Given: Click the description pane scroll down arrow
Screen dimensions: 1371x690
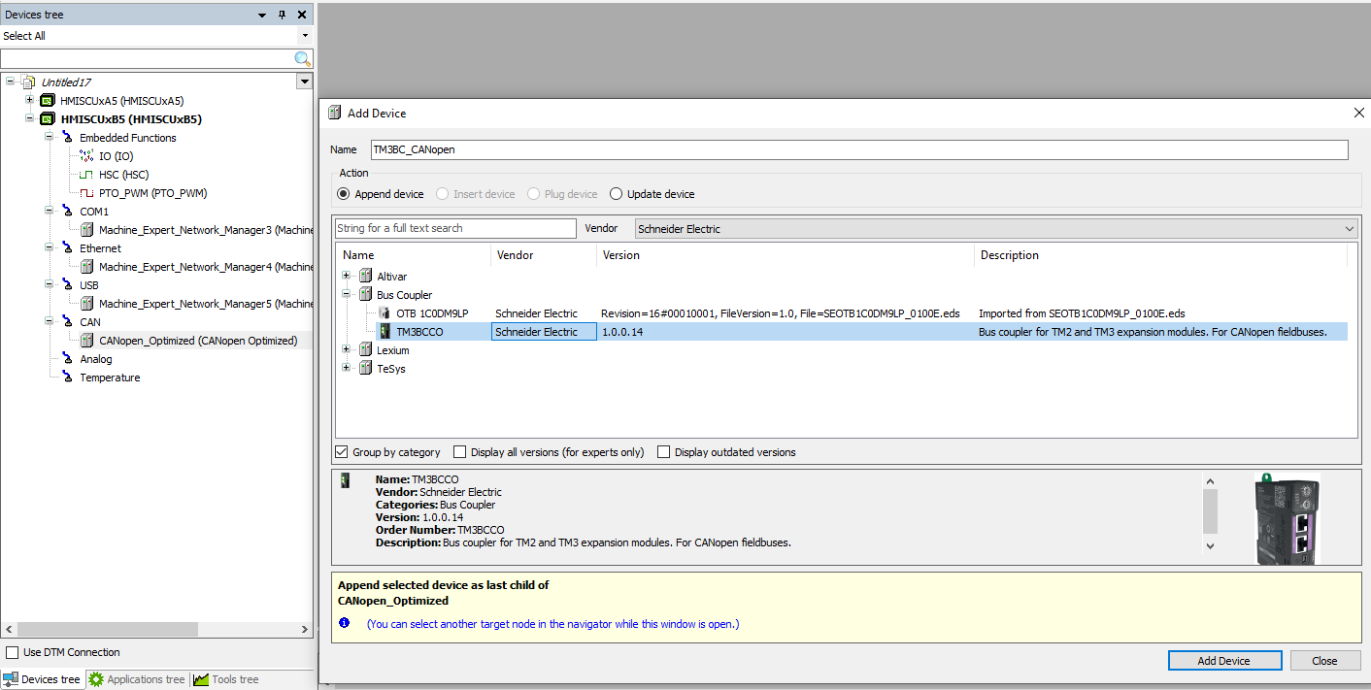Looking at the screenshot, I should coord(1210,546).
